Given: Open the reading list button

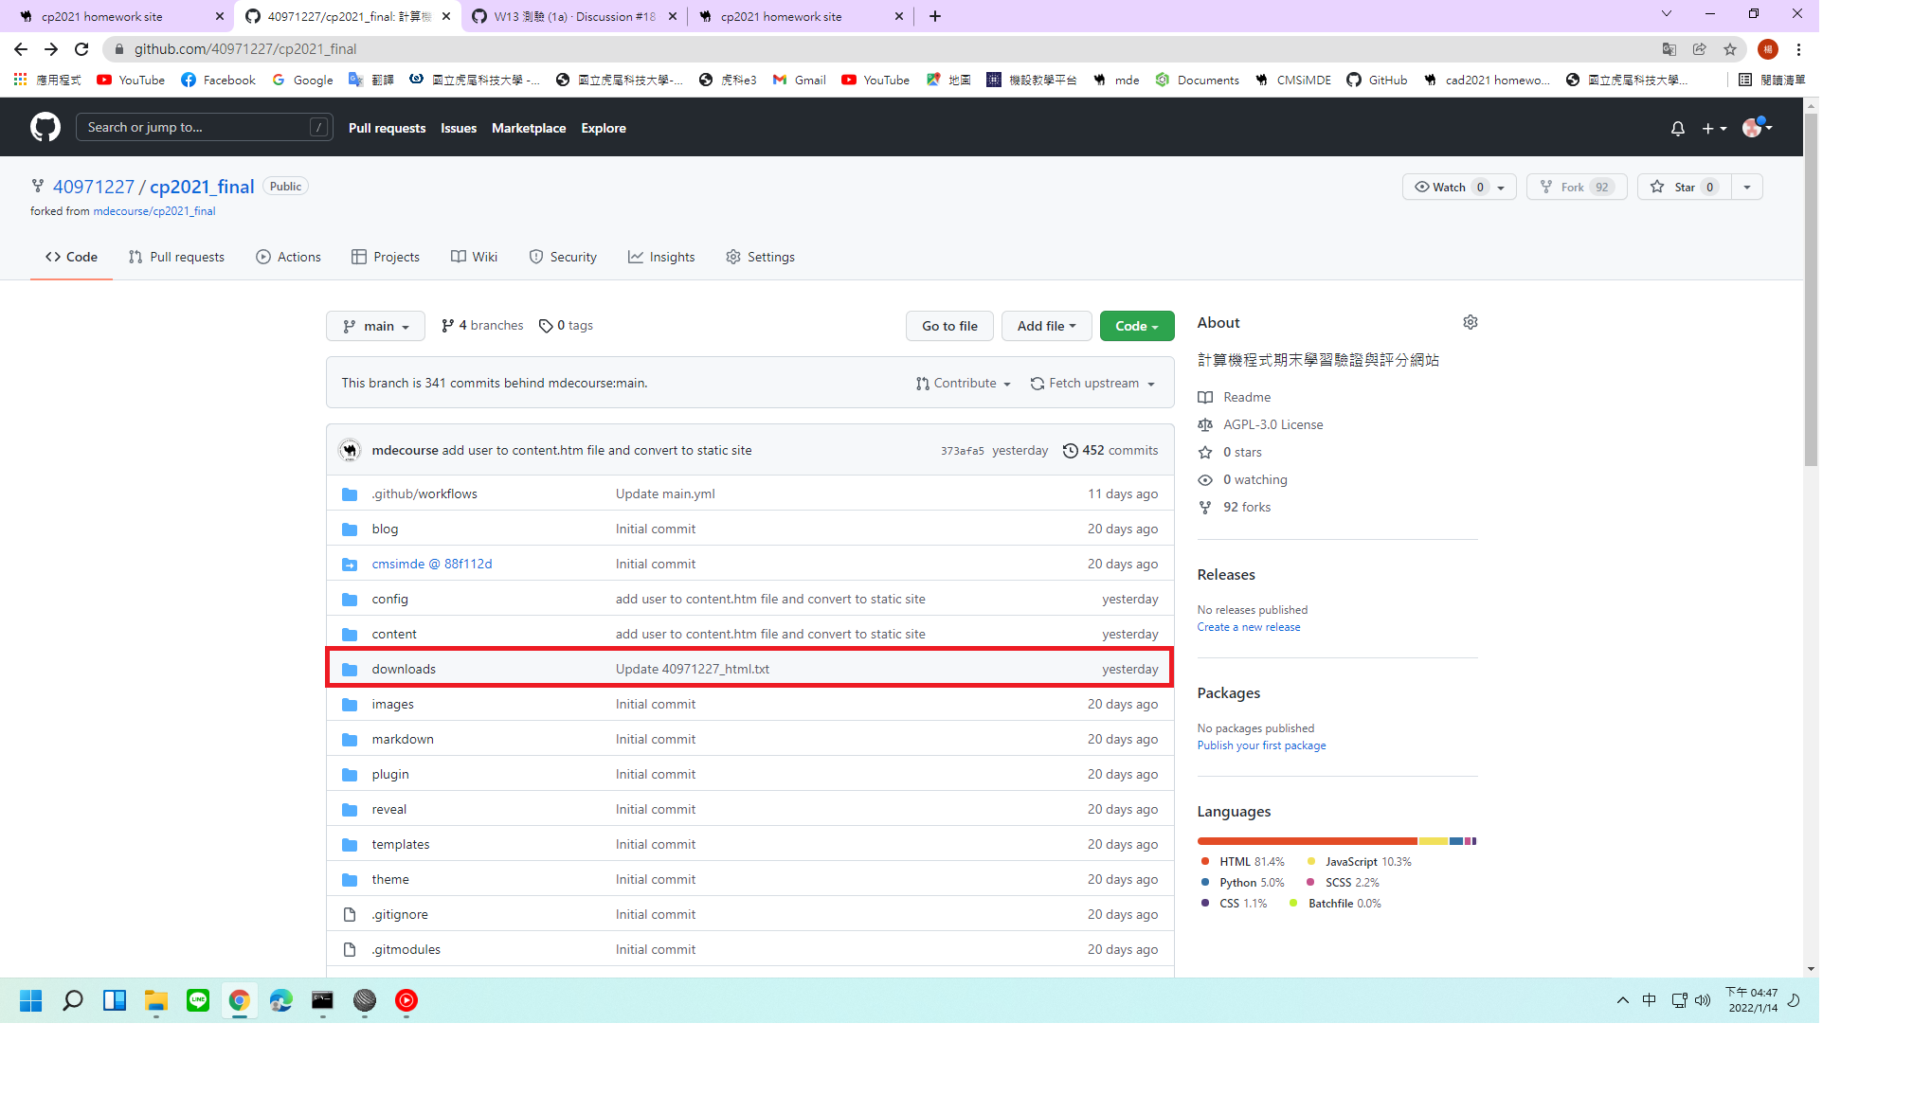Looking at the screenshot, I should tap(1772, 80).
